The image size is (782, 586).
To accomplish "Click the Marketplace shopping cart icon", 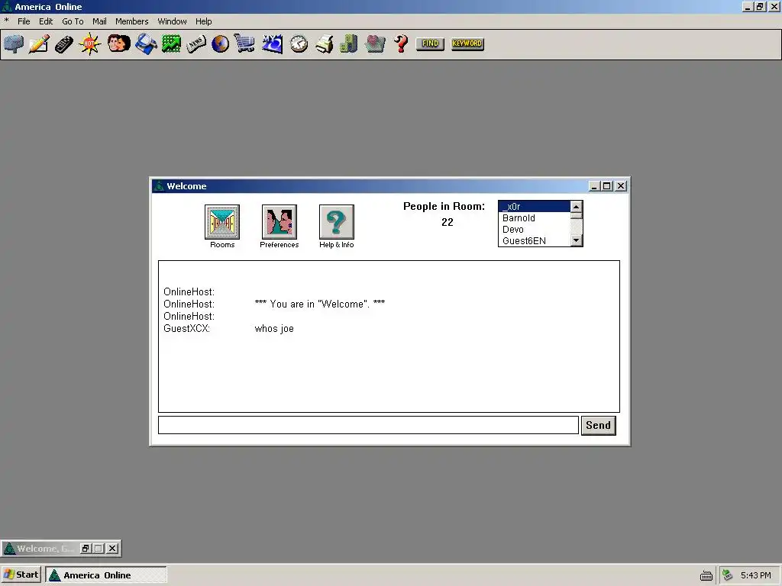I will click(244, 43).
